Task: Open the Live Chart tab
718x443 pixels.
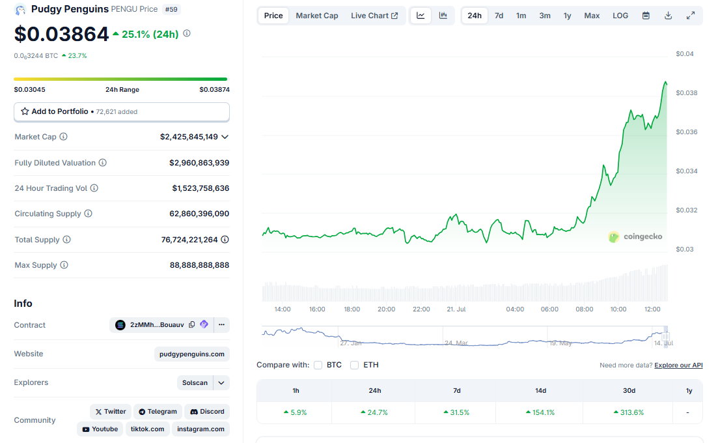Action: (x=374, y=16)
